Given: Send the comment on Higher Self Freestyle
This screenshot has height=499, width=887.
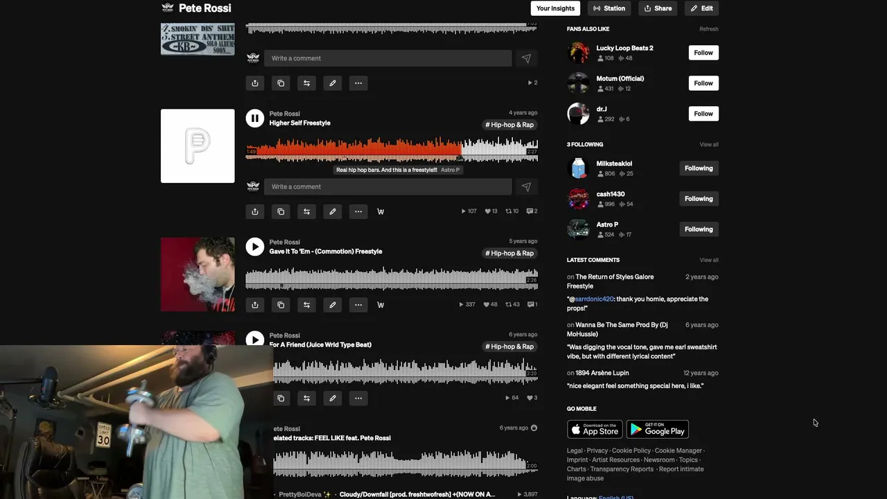Looking at the screenshot, I should [526, 186].
